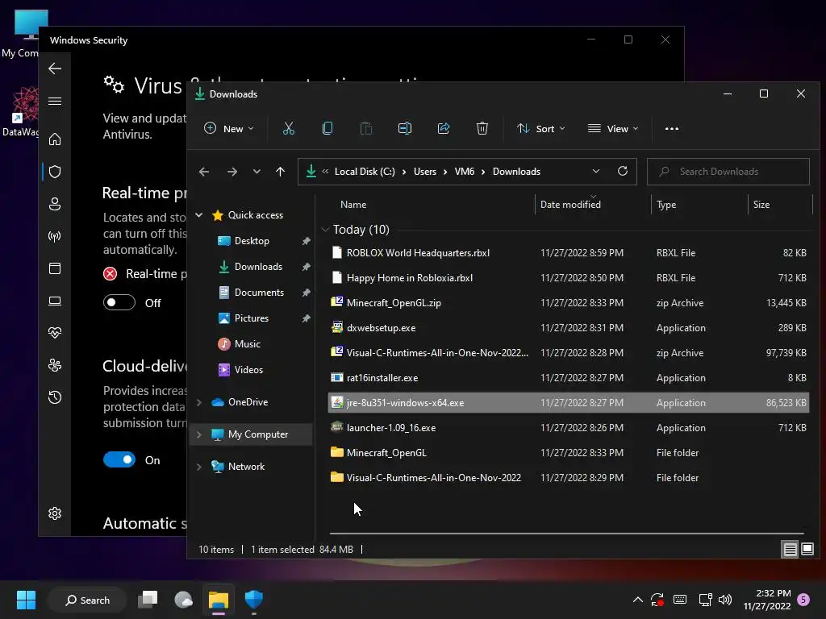The image size is (826, 619).
Task: Show hidden tray icons chevron
Action: (x=637, y=600)
